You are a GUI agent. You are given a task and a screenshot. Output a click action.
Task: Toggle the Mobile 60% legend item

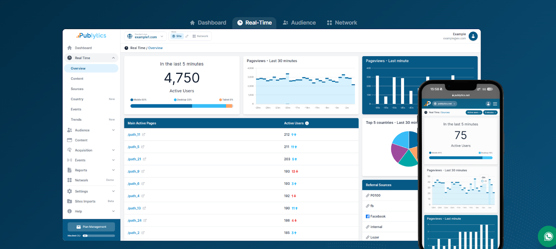click(x=138, y=100)
